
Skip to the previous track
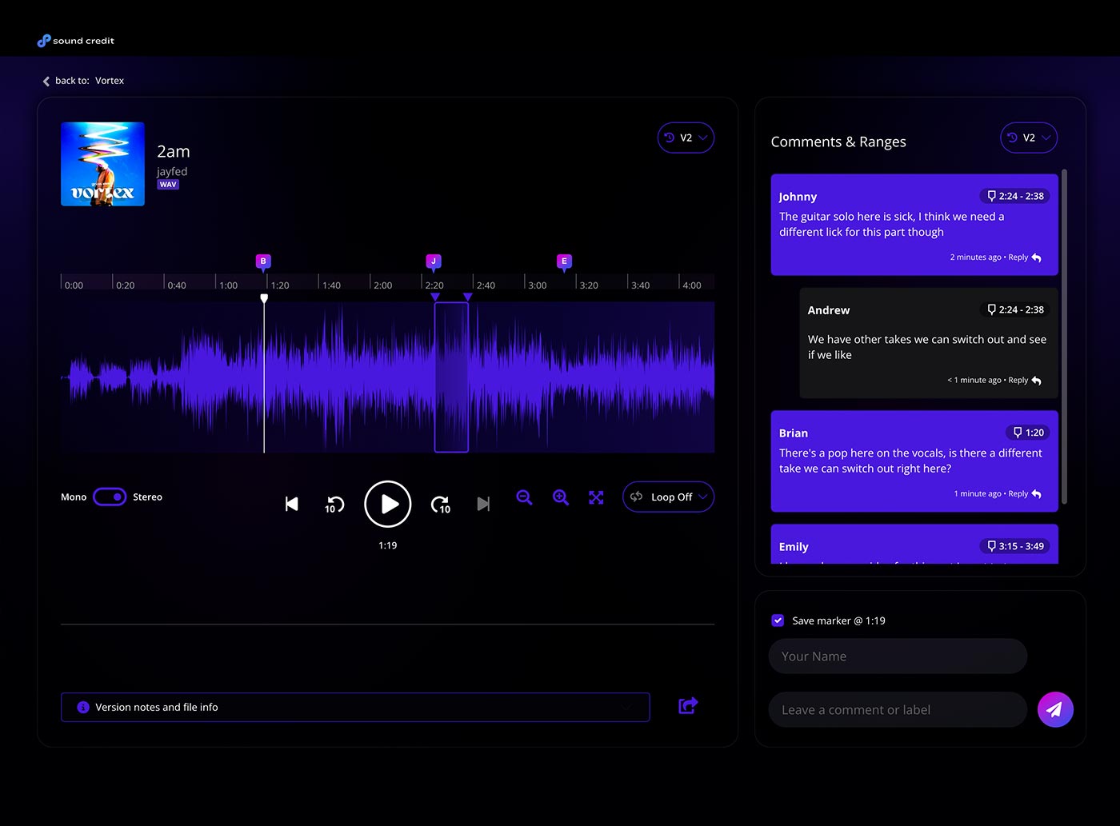pos(292,504)
